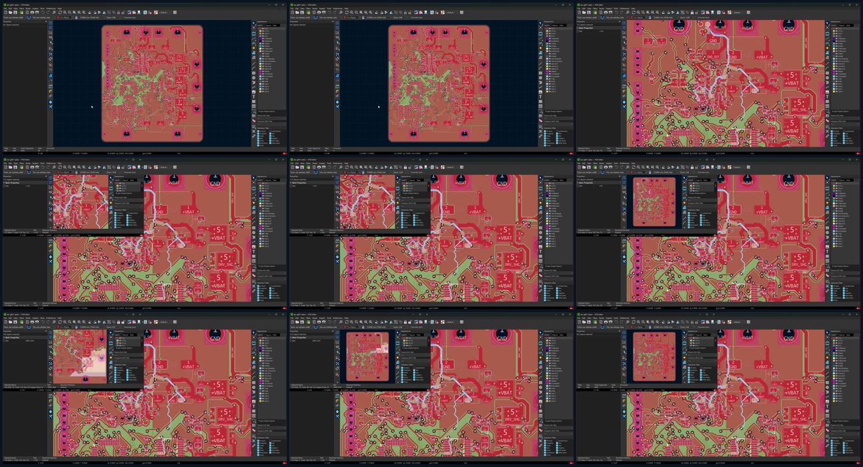
Task: Select Draw line tool in top-right window right toolbar
Action: point(828,63)
